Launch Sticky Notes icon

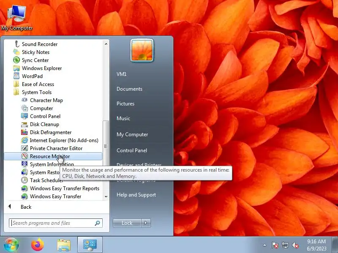[16, 52]
